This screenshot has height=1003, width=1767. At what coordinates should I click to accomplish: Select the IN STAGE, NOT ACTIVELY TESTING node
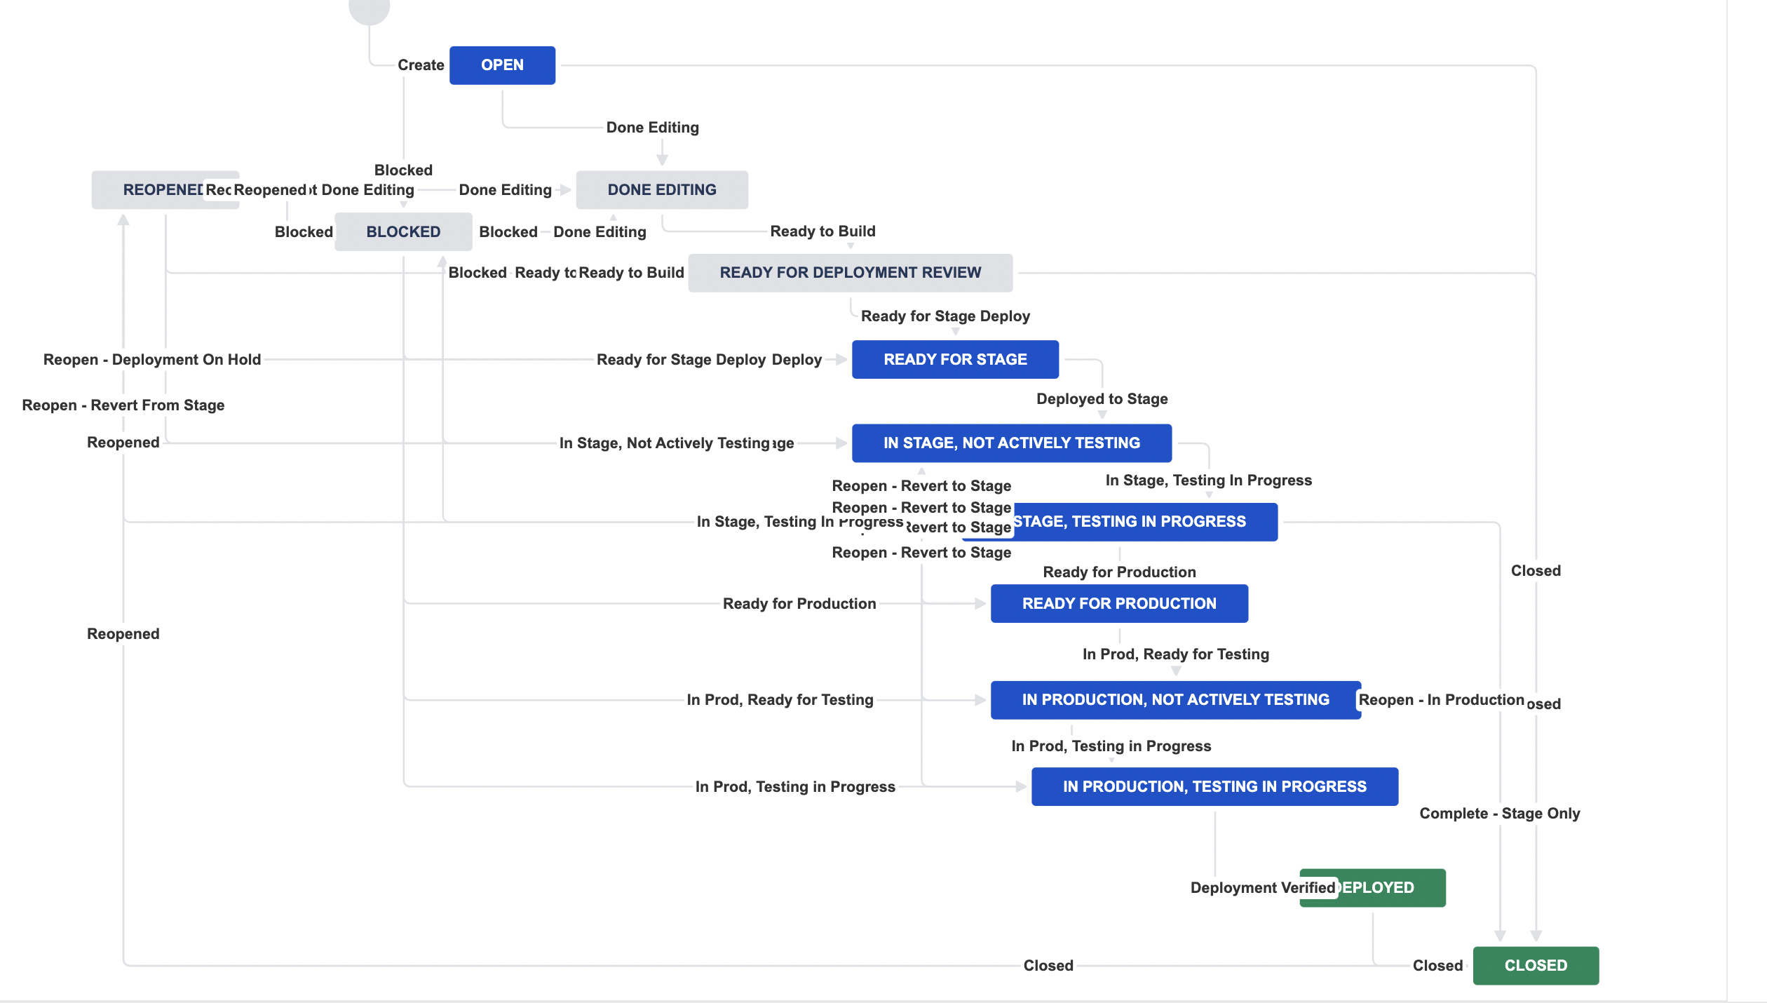click(x=1011, y=443)
